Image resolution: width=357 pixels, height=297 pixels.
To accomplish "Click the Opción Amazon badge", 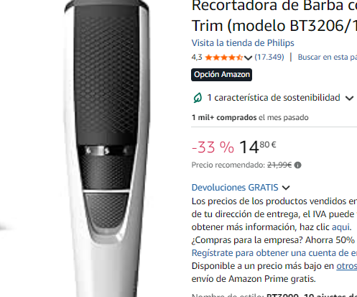I will point(221,75).
